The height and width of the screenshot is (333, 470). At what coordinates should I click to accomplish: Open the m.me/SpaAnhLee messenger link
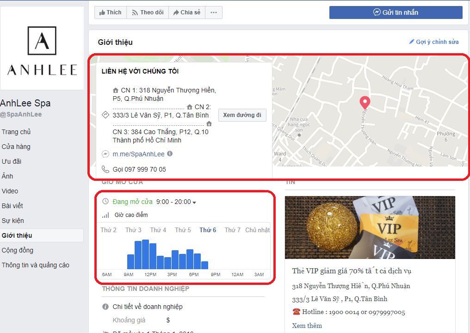(x=138, y=154)
